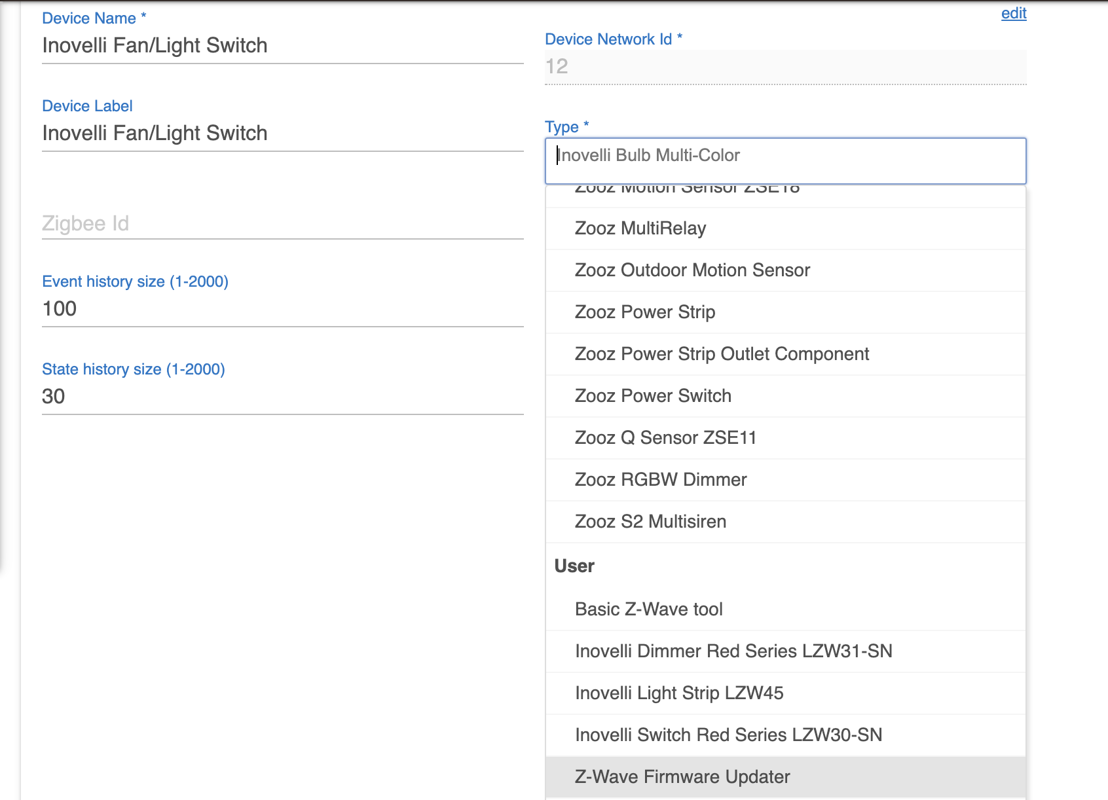Select Inovelli Light Strip LZW45
Image resolution: width=1108 pixels, height=800 pixels.
tap(679, 693)
